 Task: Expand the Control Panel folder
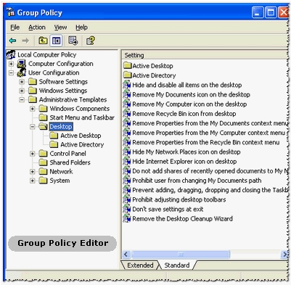click(x=33, y=154)
